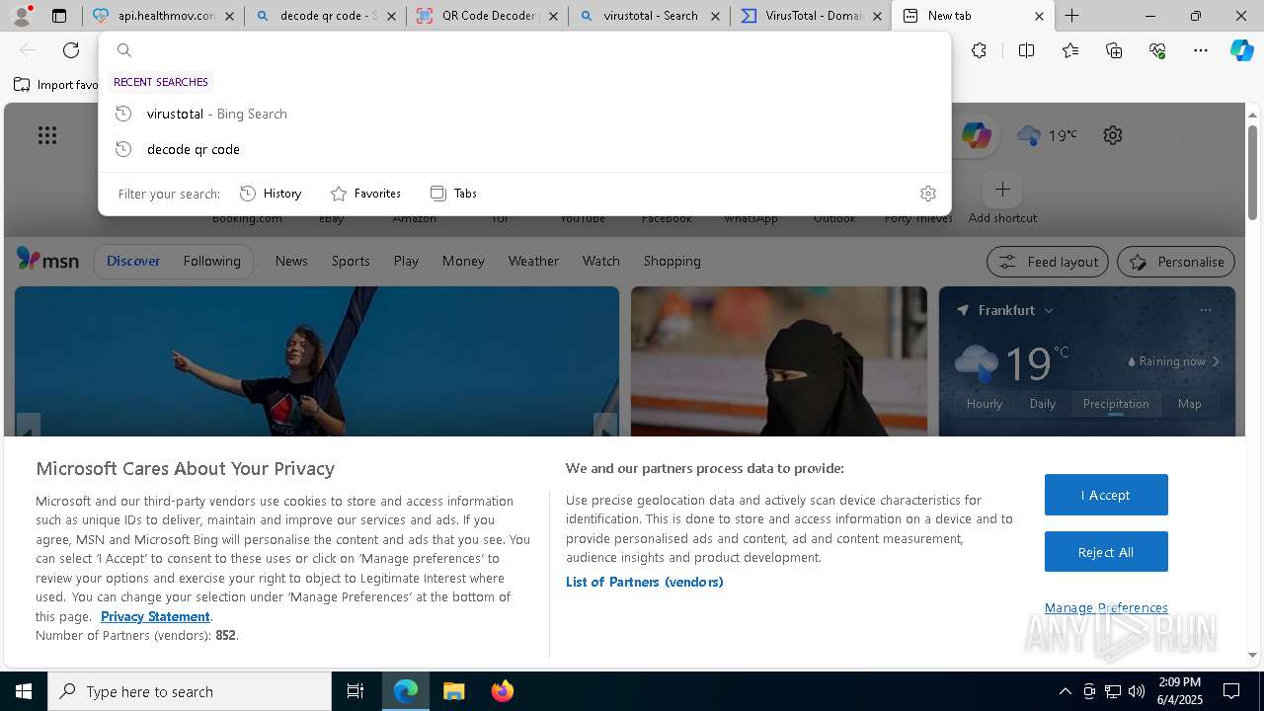Open the tab actions menu icon
This screenshot has height=711, width=1264.
click(59, 16)
